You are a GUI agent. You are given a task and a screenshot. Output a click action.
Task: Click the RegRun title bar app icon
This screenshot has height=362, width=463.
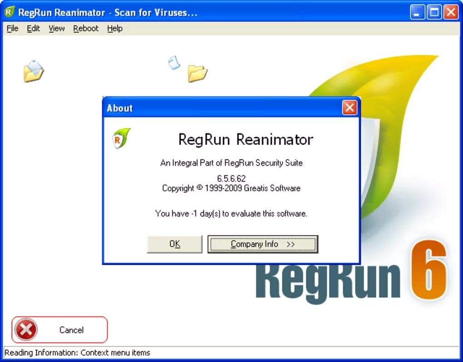click(x=10, y=12)
